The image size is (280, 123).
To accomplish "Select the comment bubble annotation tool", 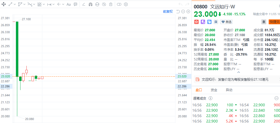I will point(75,5).
